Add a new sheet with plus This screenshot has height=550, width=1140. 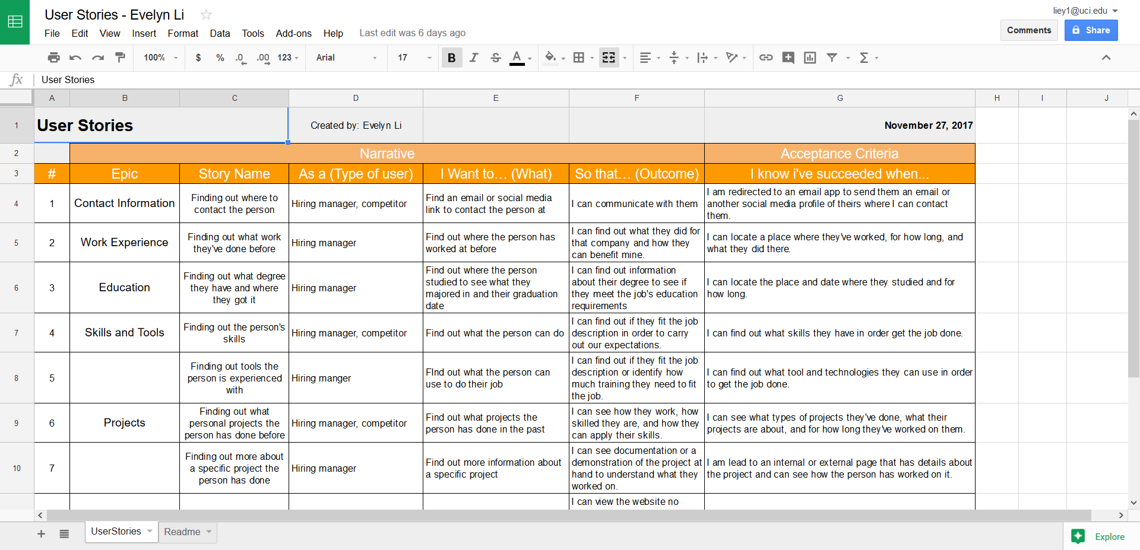41,534
